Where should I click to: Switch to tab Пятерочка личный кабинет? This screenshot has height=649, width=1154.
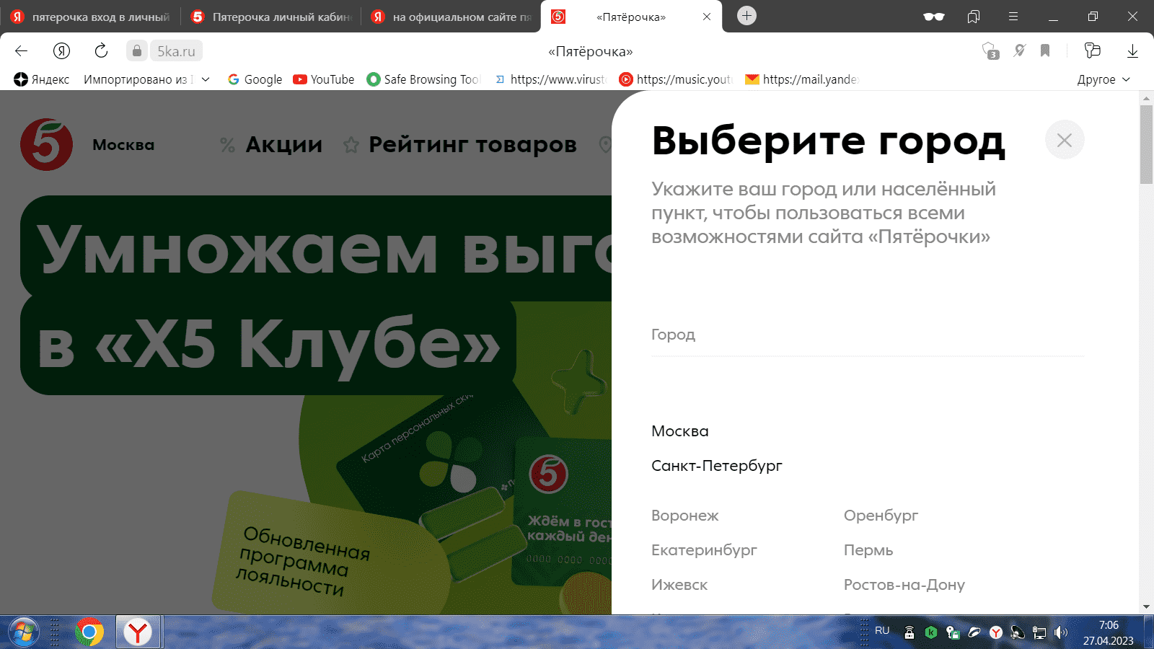tap(270, 17)
